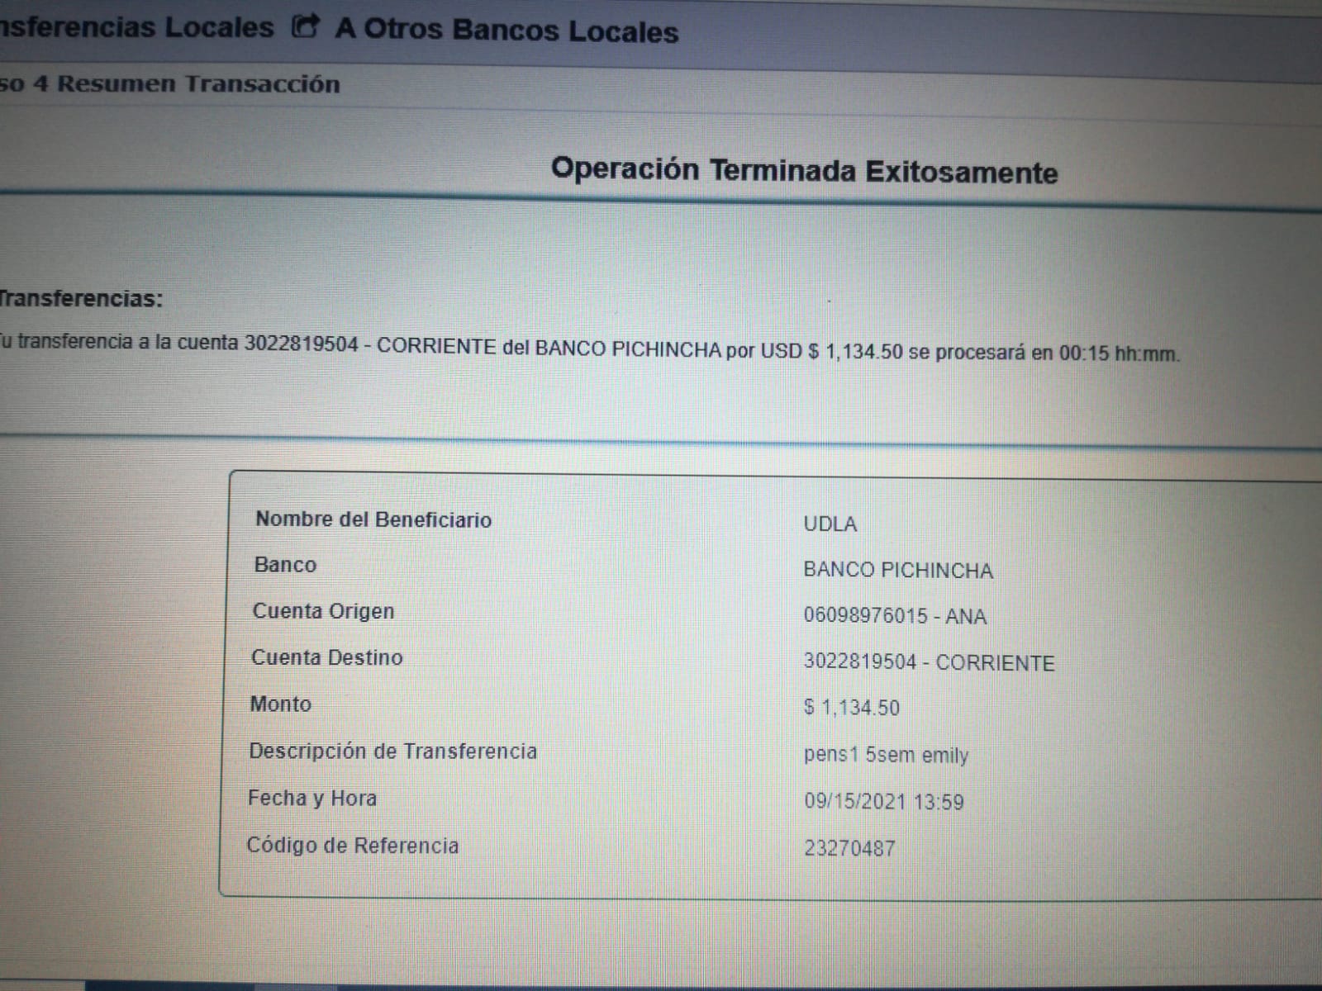Click the Cuenta Destino label
1322x991 pixels.
click(326, 657)
